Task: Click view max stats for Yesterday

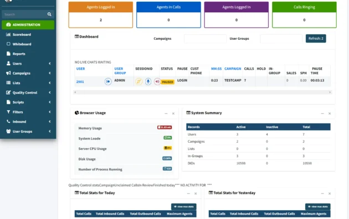Action: 318,207
